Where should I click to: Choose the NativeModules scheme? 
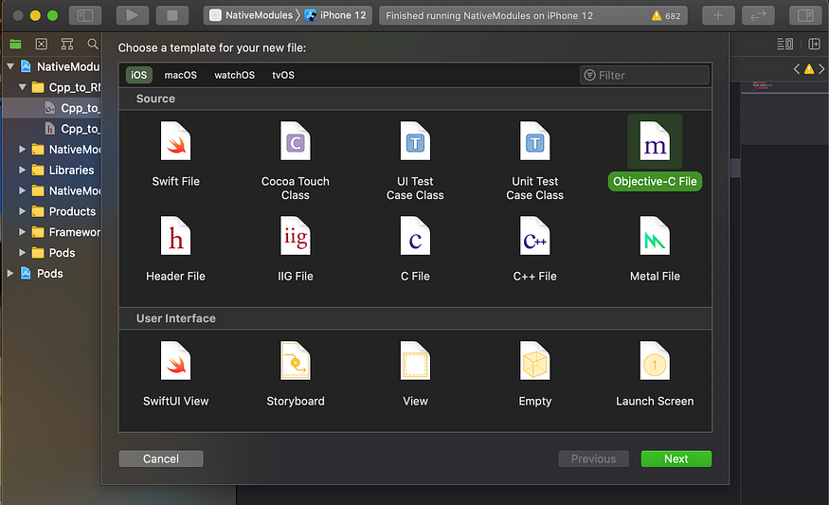[251, 15]
